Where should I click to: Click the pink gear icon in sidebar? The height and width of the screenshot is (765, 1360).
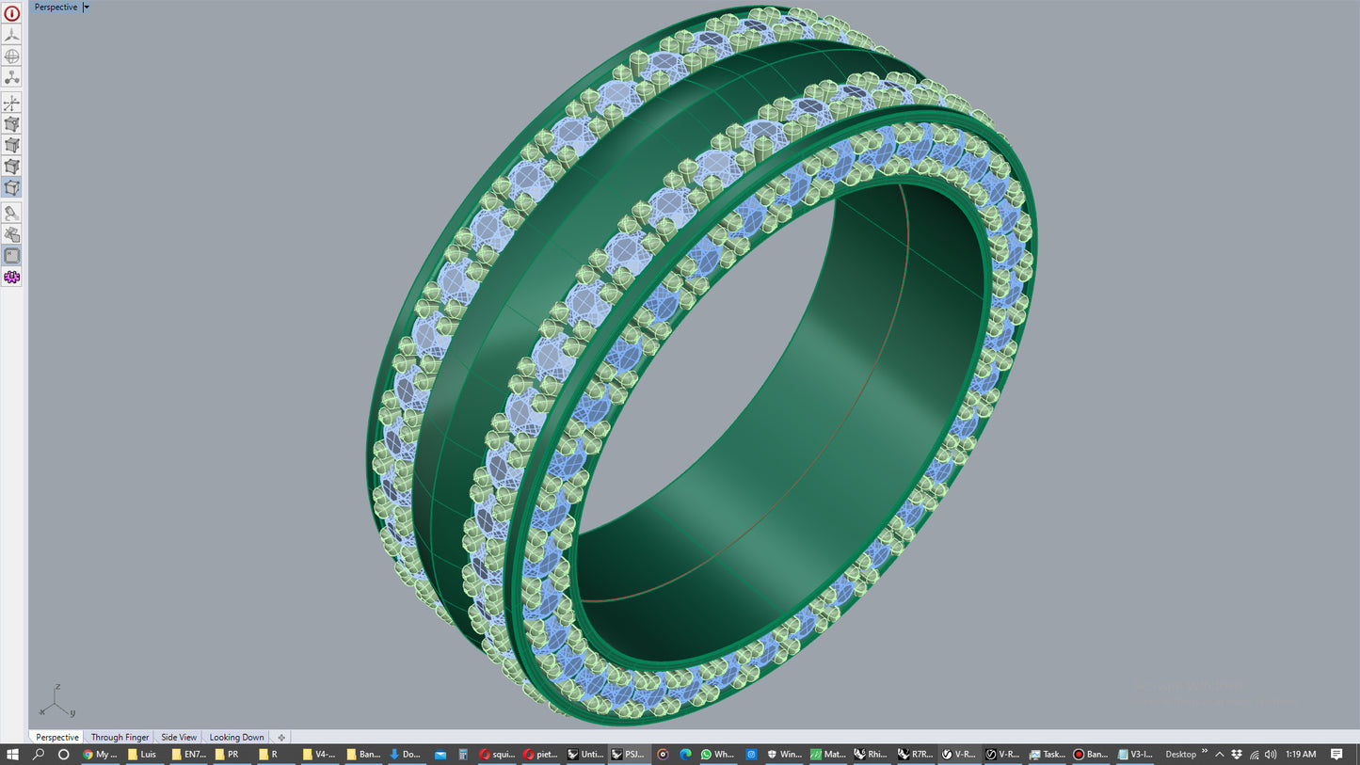[x=11, y=278]
